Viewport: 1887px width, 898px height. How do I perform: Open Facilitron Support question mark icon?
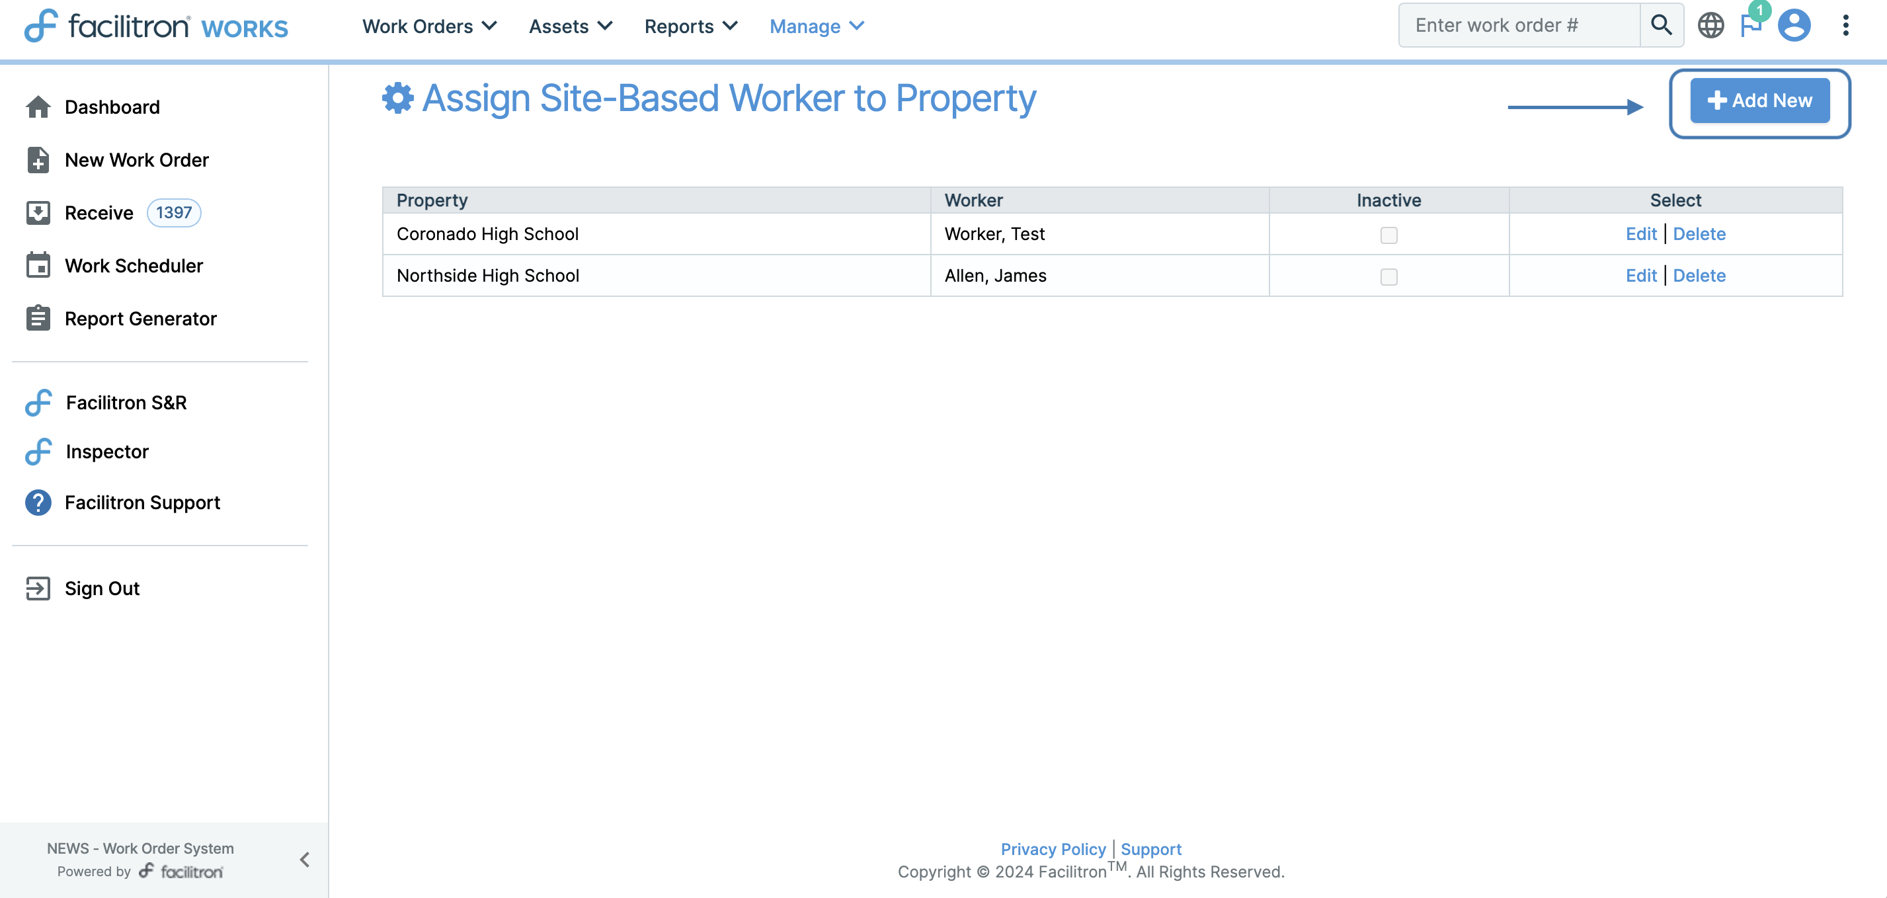click(38, 503)
